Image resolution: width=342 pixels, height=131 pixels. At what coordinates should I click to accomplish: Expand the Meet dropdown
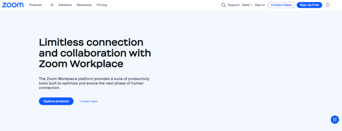pyautogui.click(x=247, y=5)
